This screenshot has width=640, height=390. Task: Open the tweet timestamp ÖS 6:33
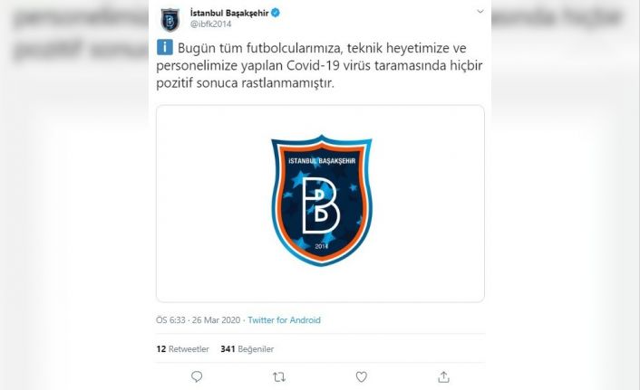tap(170, 320)
